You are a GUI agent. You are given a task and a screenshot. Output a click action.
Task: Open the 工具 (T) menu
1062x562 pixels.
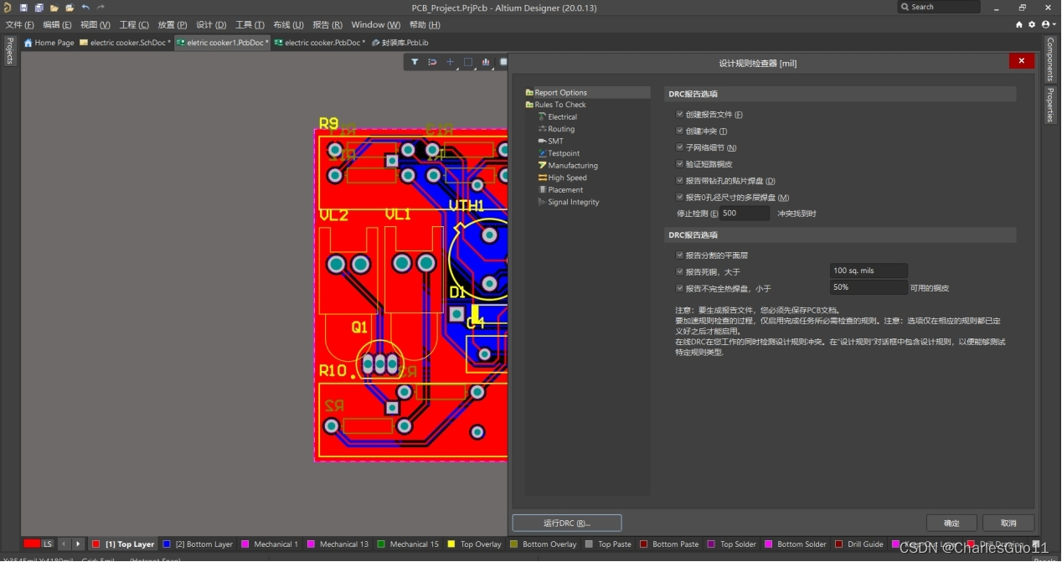pyautogui.click(x=250, y=24)
